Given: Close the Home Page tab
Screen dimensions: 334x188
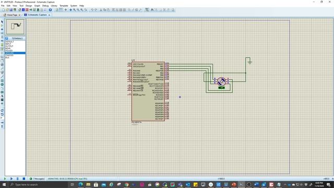Looking at the screenshot, I should pos(19,15).
